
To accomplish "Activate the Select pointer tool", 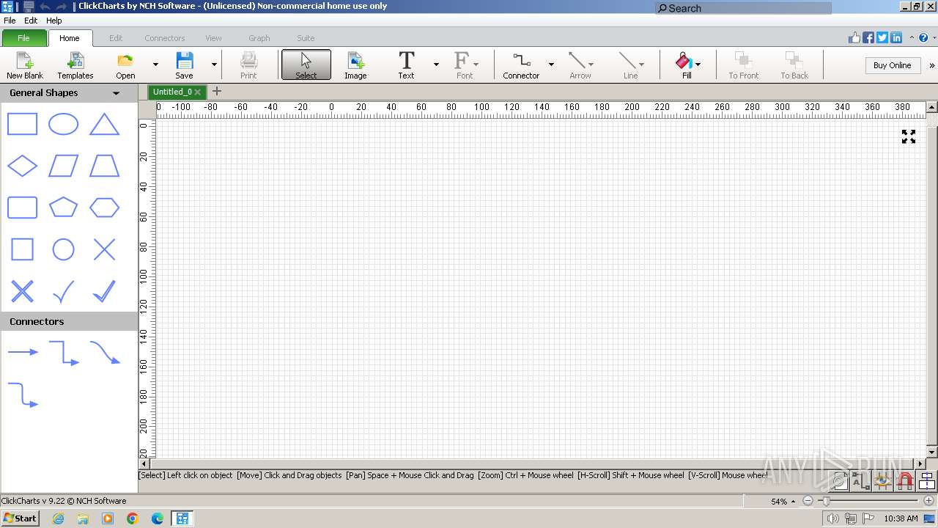I will click(x=306, y=65).
